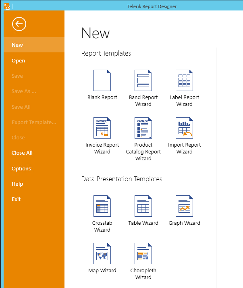
Task: Click Close All in the sidebar
Action: (22, 153)
